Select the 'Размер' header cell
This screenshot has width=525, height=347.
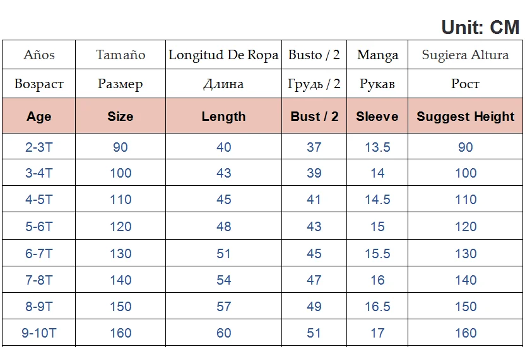(x=121, y=84)
